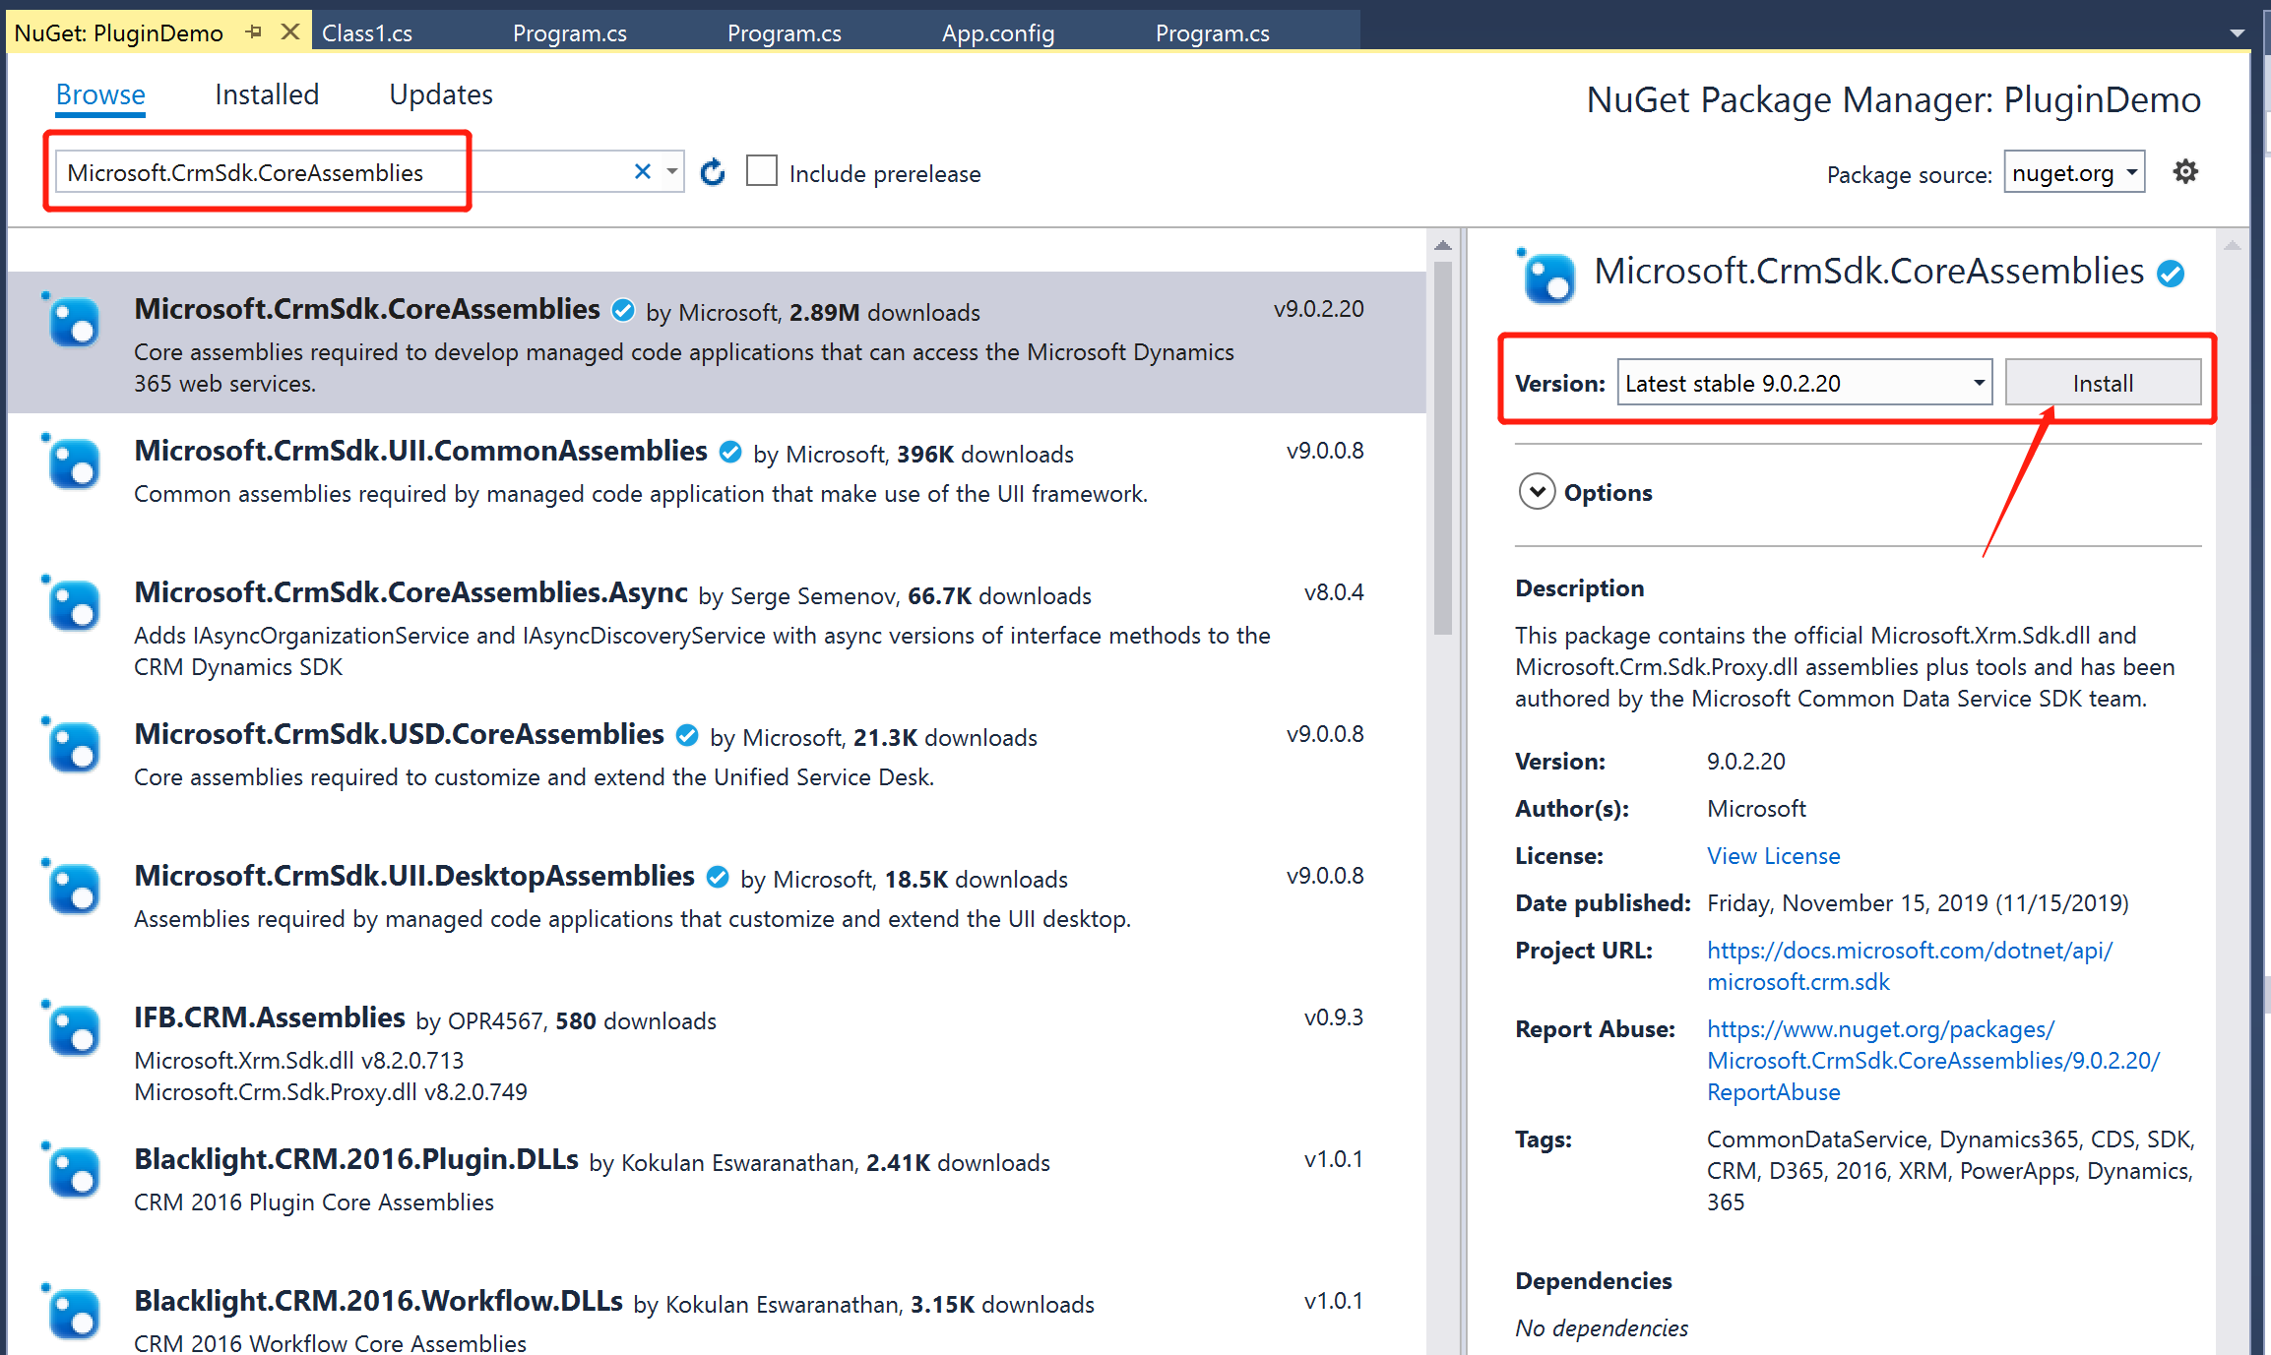Switch to the Updates tab
This screenshot has height=1355, width=2271.
coord(441,94)
